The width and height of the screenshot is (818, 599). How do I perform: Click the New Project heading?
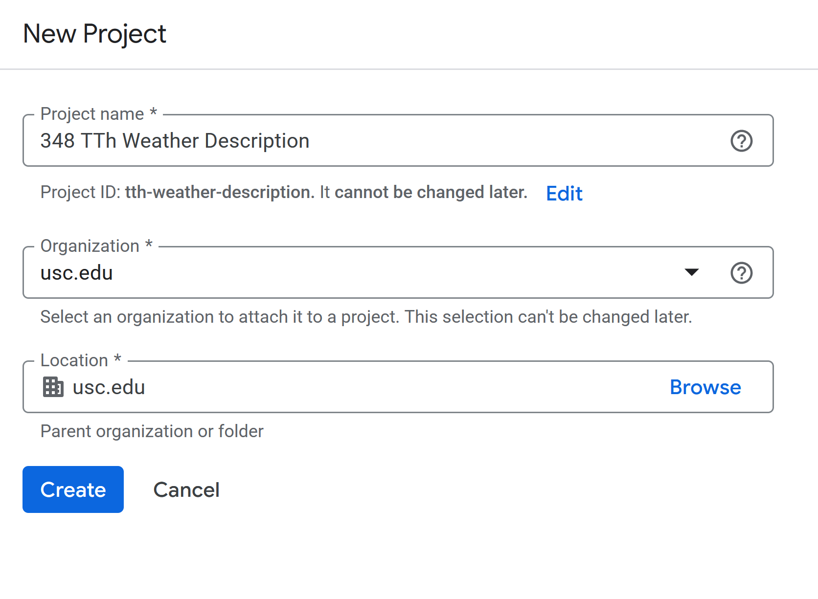tap(95, 34)
